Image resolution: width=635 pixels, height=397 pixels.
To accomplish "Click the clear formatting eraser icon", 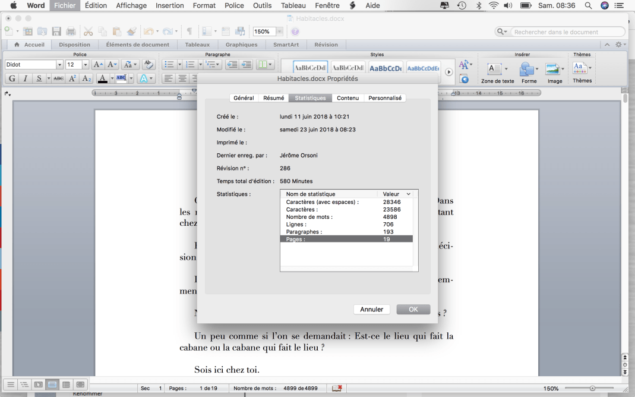I will coord(149,65).
